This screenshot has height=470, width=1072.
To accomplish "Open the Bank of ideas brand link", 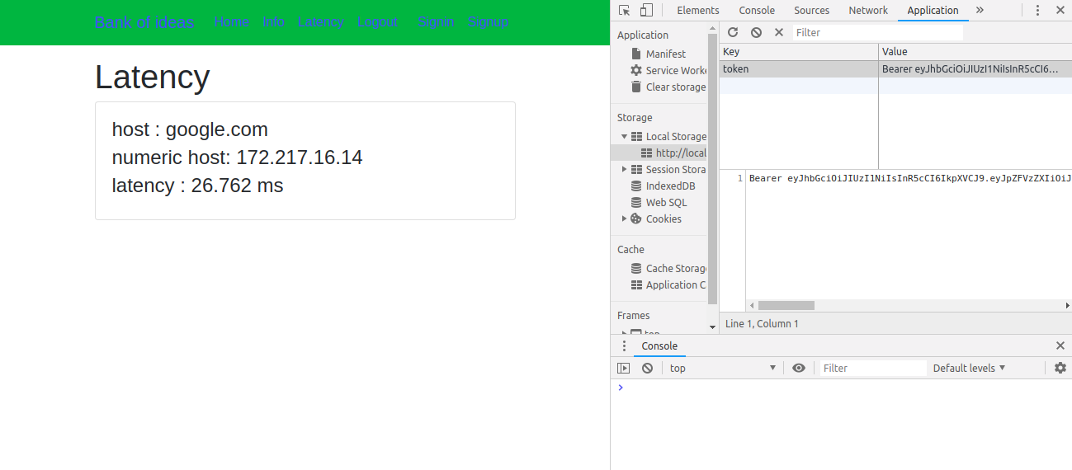I will click(x=144, y=22).
